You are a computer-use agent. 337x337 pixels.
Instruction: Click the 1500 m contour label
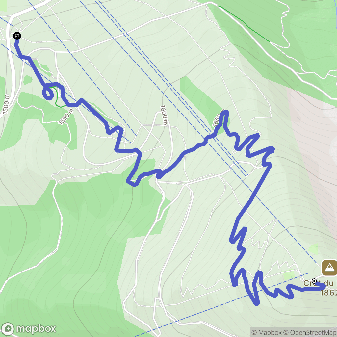(6, 104)
